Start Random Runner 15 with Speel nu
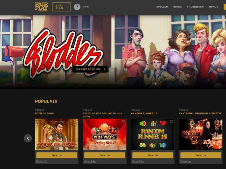Image resolution: width=226 pixels, height=169 pixels. point(153,155)
